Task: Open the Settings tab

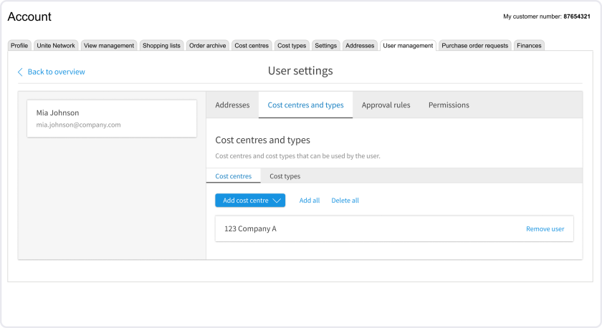Action: pos(325,46)
